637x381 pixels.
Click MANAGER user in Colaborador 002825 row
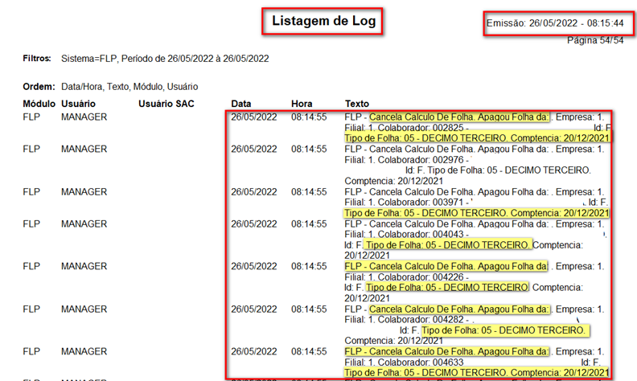coord(84,117)
